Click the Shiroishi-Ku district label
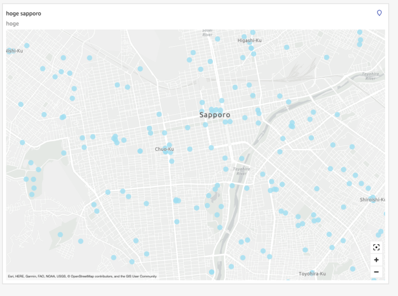 pyautogui.click(x=373, y=200)
